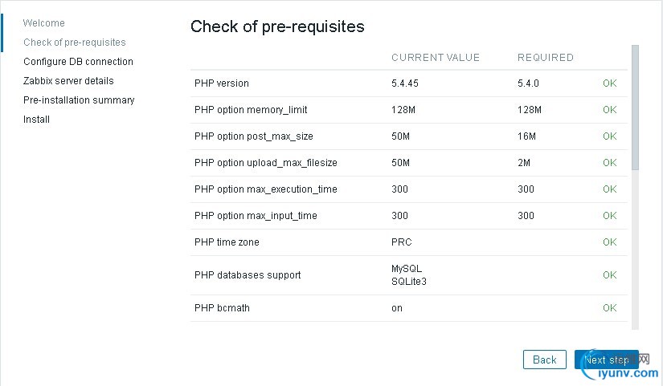The image size is (663, 386).
Task: Click PHP databases support row label
Action: pyautogui.click(x=248, y=275)
